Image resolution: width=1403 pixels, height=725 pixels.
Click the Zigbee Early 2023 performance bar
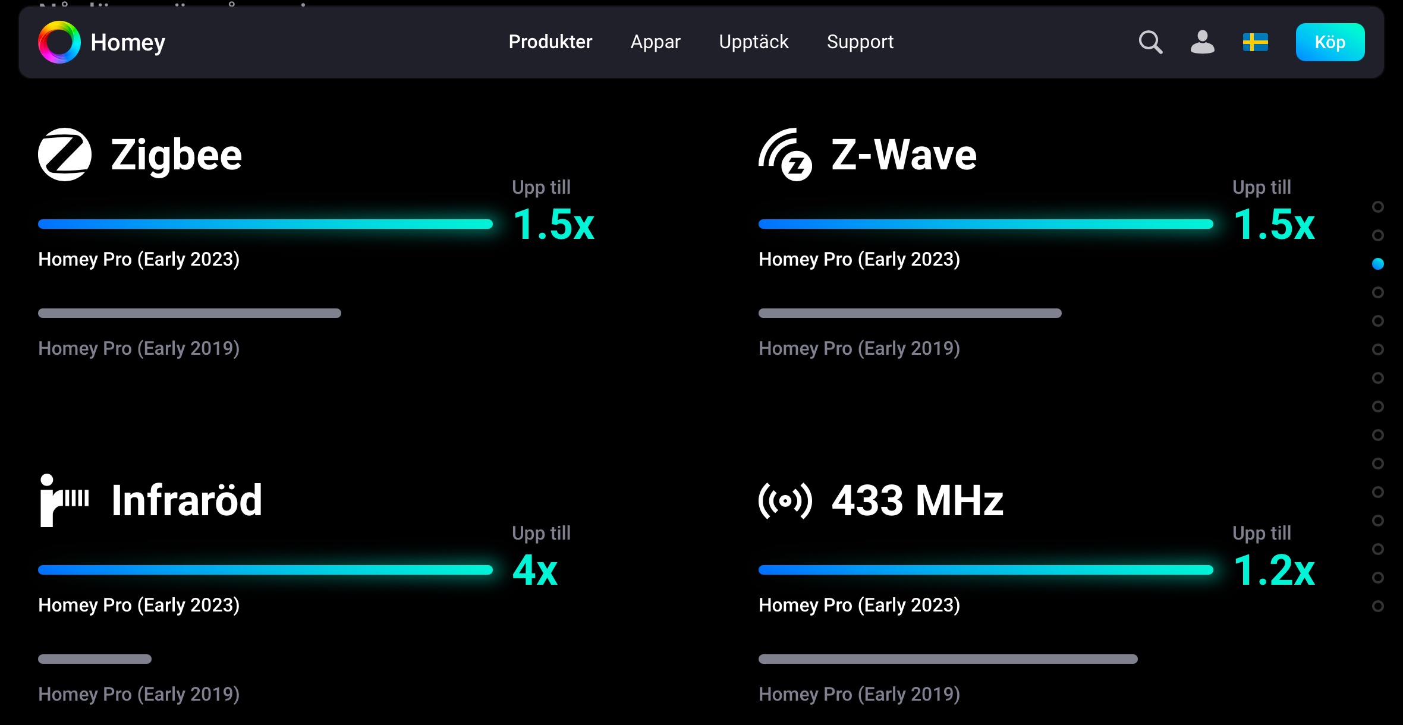coord(265,224)
